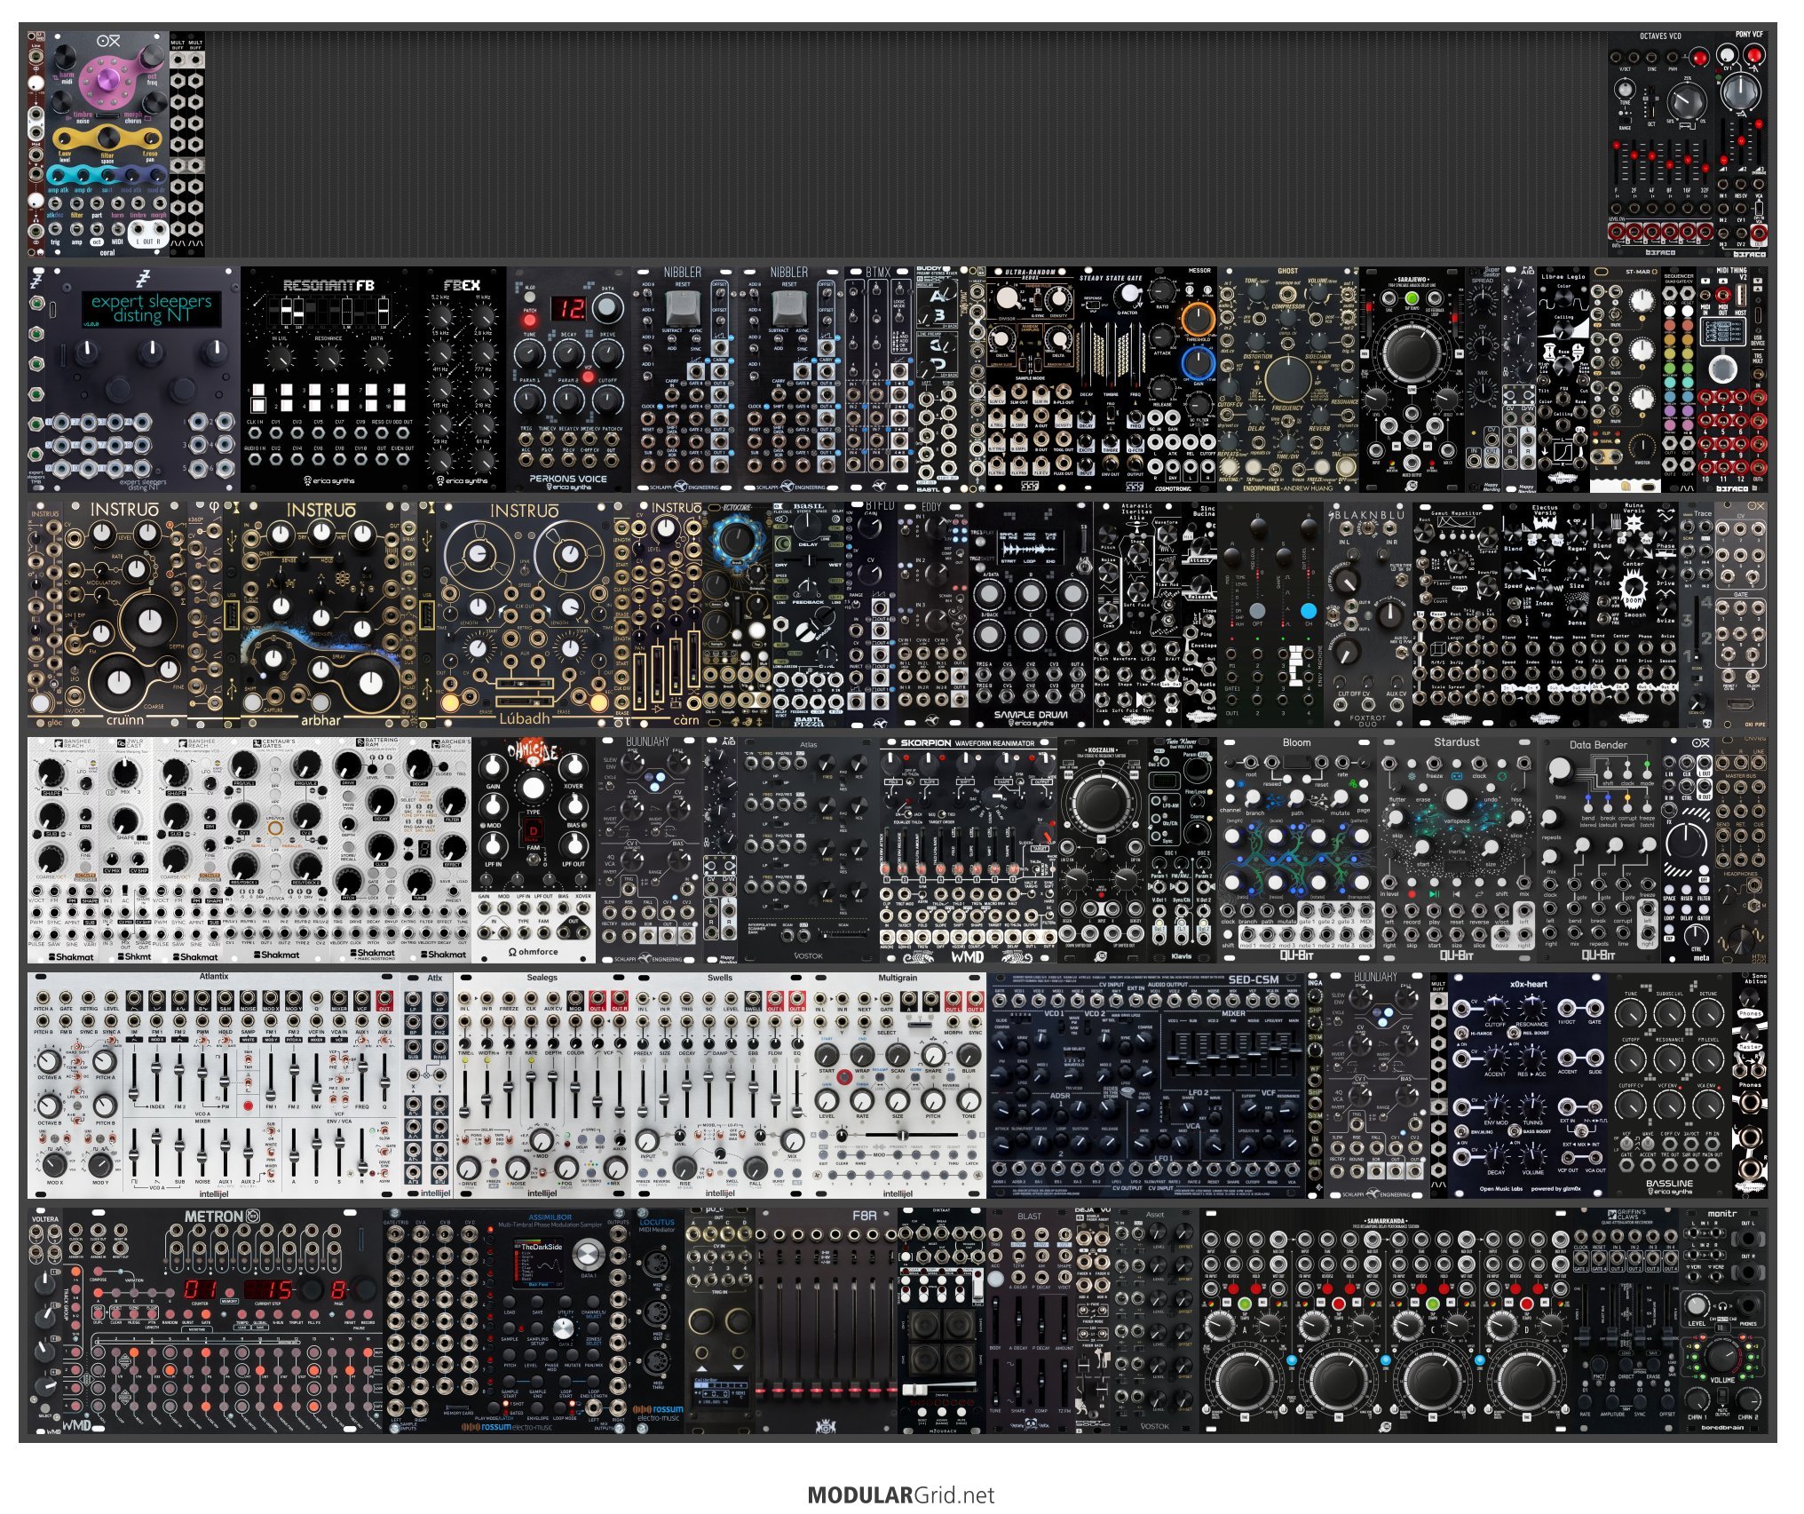Select the Locutus MIDI Mediator module
The height and width of the screenshot is (1514, 1804).
[x=657, y=1320]
